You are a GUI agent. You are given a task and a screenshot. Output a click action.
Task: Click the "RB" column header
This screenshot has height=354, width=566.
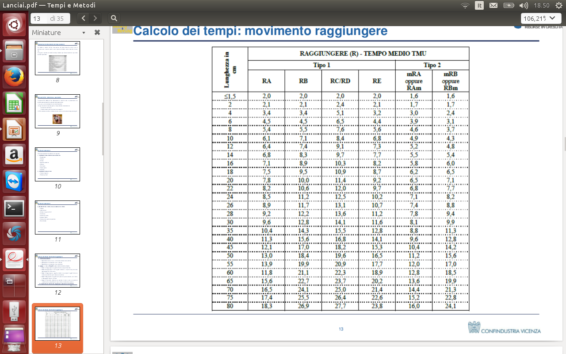(303, 81)
